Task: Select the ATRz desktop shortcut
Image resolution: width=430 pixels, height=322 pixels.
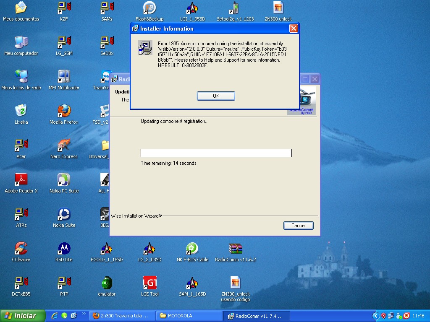Action: coord(21,218)
